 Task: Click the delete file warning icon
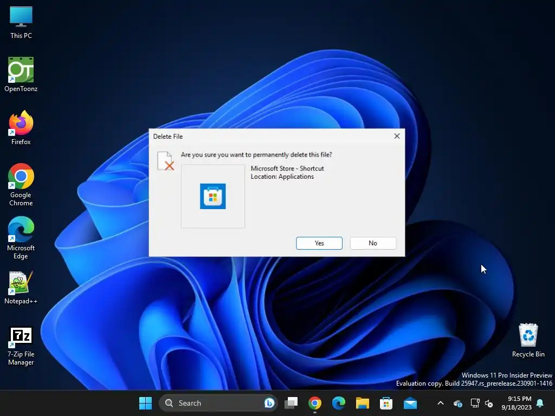click(166, 161)
